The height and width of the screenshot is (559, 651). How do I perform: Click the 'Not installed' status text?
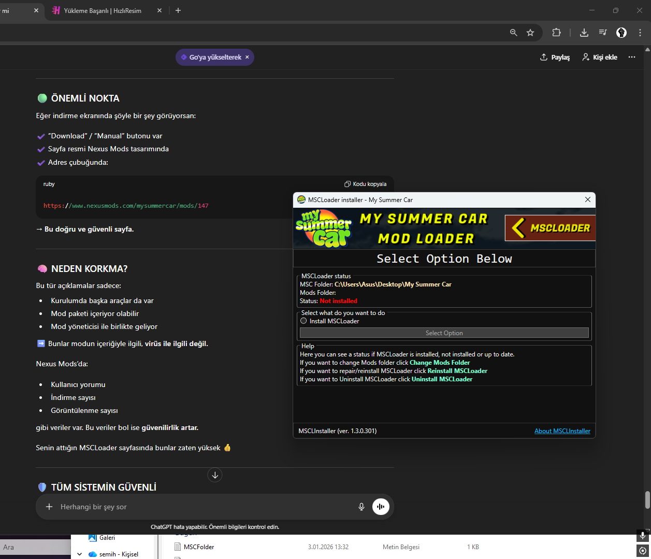[x=339, y=301]
